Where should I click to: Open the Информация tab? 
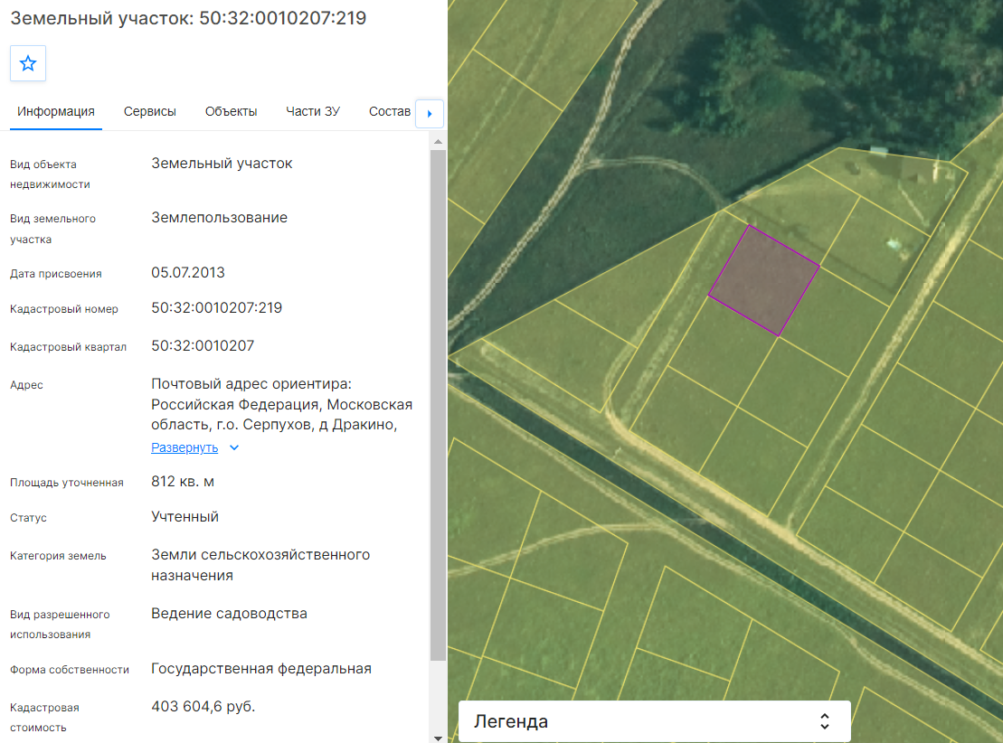pyautogui.click(x=56, y=111)
